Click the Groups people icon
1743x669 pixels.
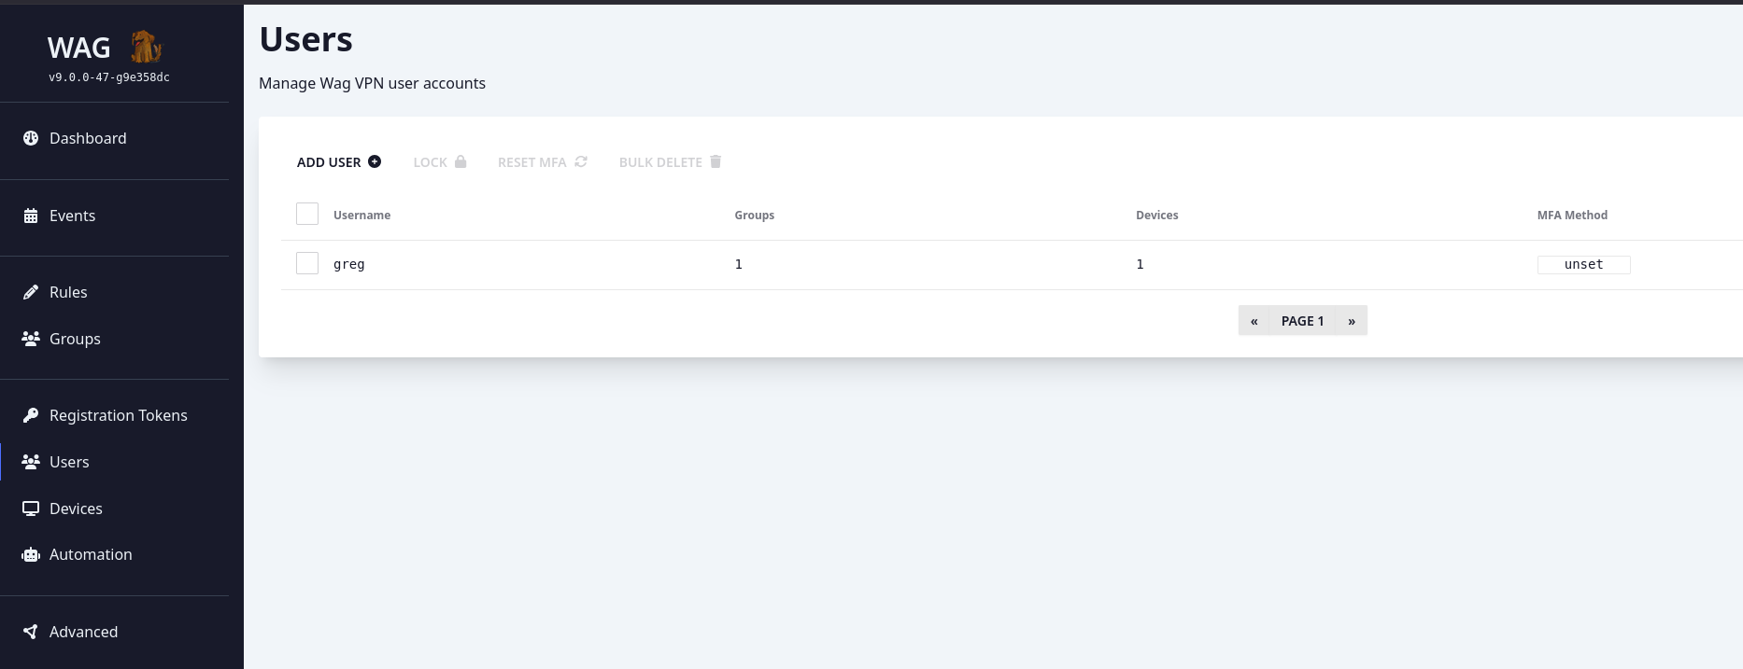click(x=31, y=339)
